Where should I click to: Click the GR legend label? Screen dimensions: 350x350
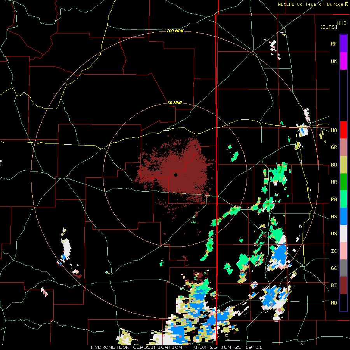[x=334, y=147]
